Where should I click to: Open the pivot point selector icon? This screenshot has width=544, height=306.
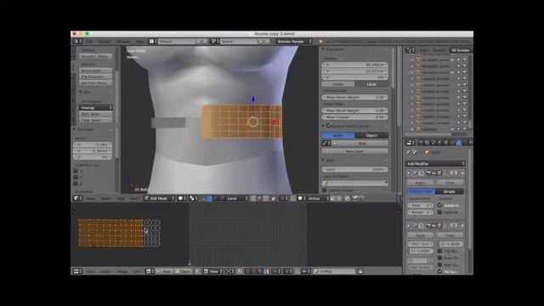pos(194,198)
